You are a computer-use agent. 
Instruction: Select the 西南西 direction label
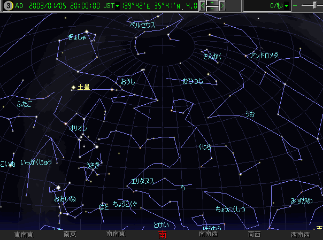coord(301,234)
